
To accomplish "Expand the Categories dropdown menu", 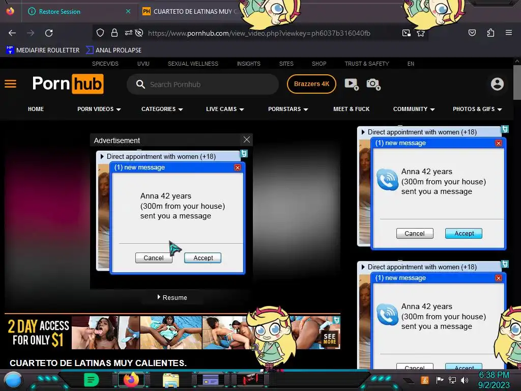I will coord(162,109).
